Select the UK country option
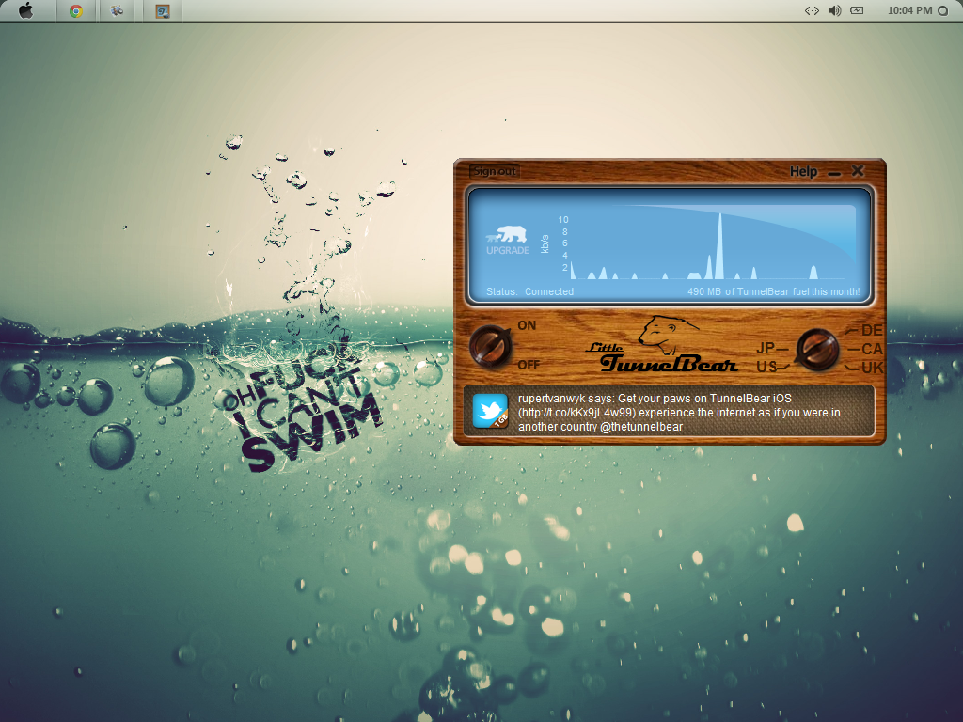963x722 pixels. [x=872, y=368]
